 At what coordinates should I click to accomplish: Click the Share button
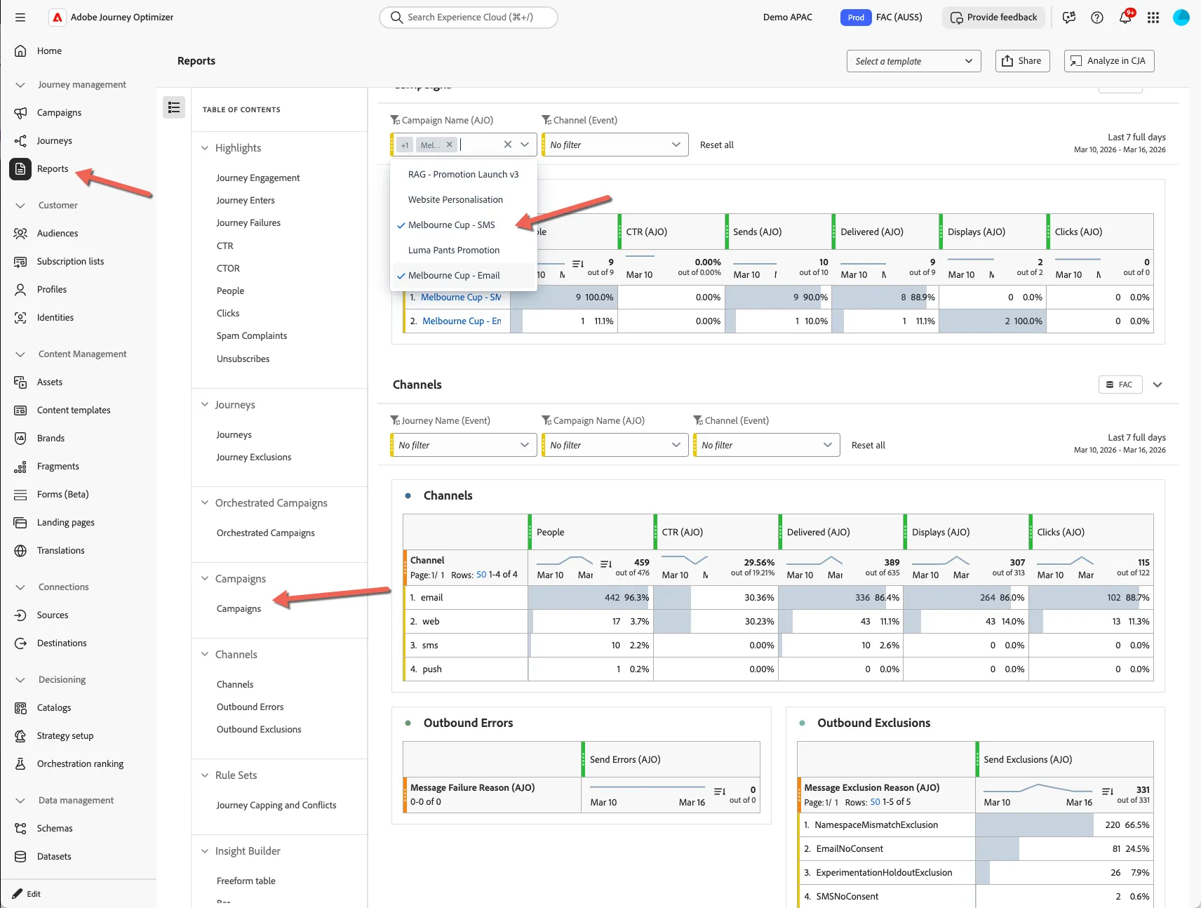(x=1022, y=61)
